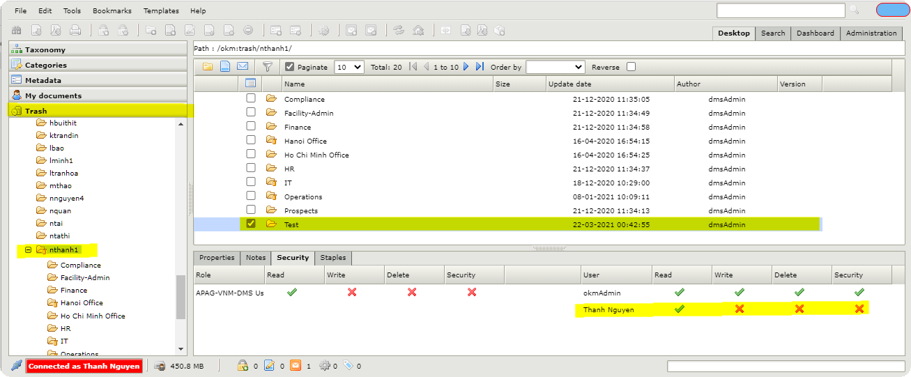This screenshot has width=911, height=377.
Task: Uncheck the Paginate checkbox
Action: (289, 67)
